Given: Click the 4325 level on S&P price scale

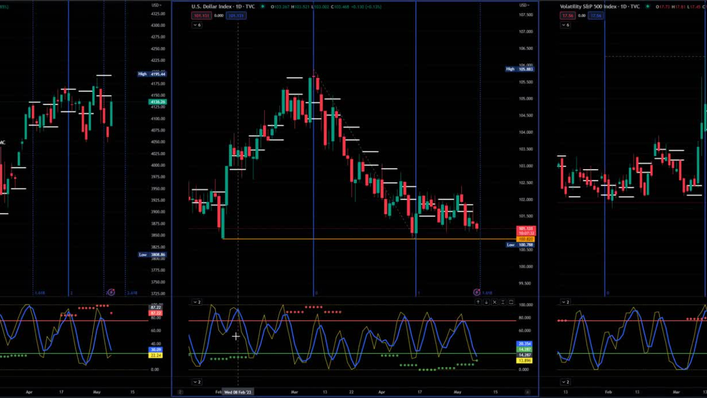Looking at the screenshot, I should click(157, 14).
